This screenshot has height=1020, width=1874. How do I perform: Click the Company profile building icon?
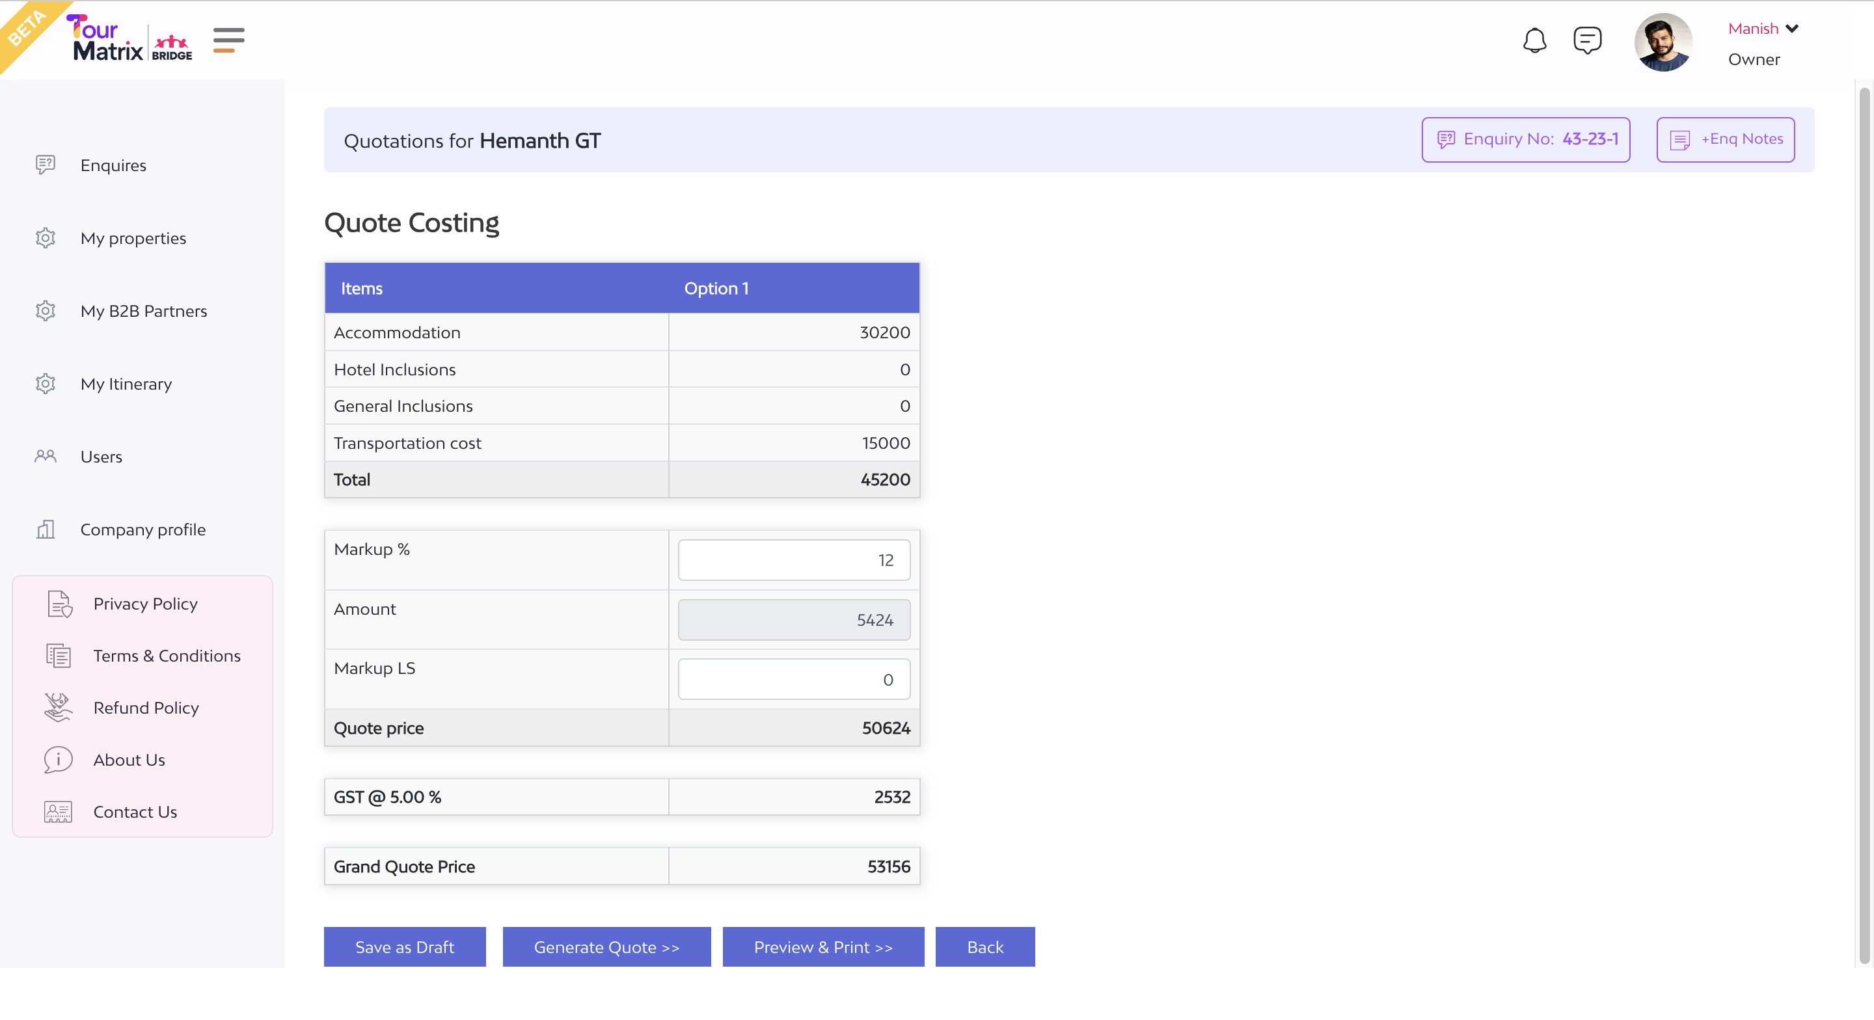click(45, 530)
